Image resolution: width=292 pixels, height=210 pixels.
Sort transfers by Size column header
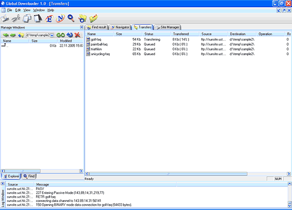pos(128,34)
